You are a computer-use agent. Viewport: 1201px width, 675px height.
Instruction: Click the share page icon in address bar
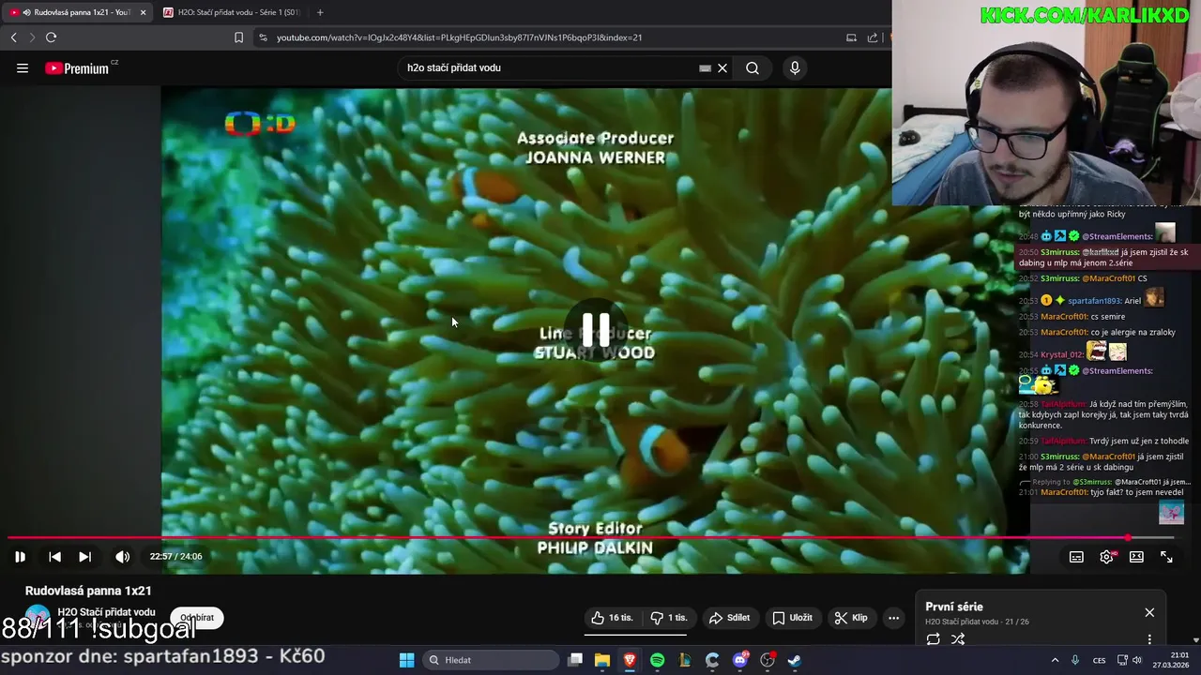873,37
